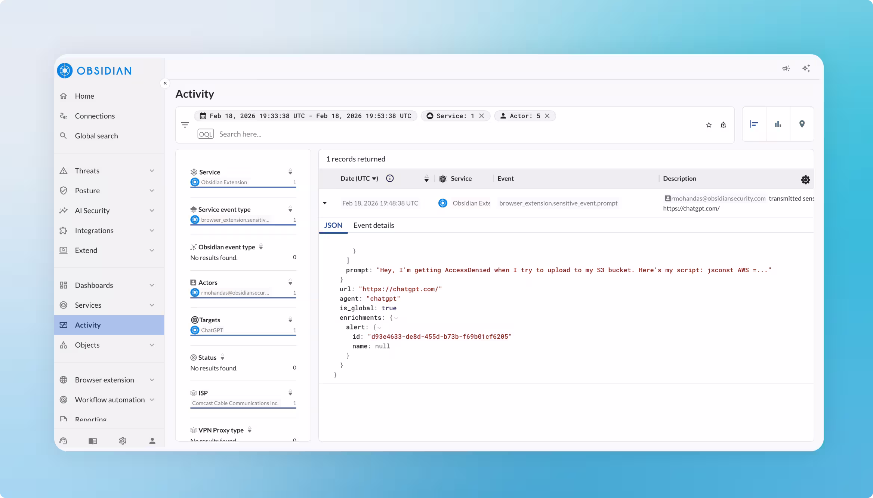Open the date range picker chip
873x498 pixels.
[305, 116]
